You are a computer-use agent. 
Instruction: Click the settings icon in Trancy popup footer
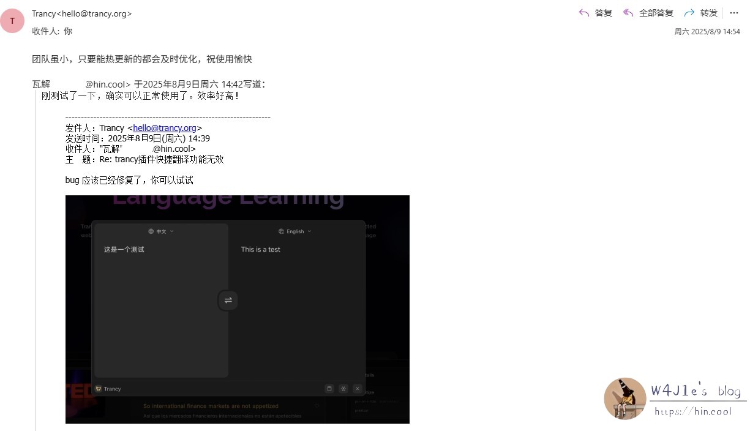(x=343, y=388)
